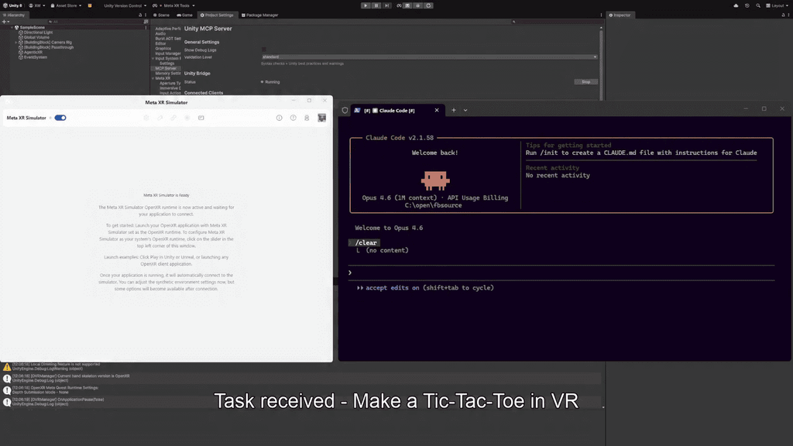Select the Project Settings tab
Viewport: 793px width, 446px height.
point(217,15)
